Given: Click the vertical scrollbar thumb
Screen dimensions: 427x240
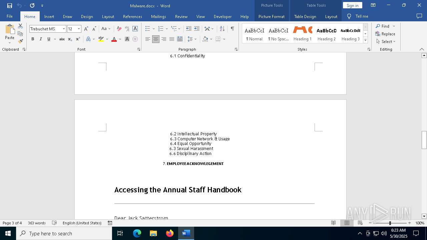Looking at the screenshot, I should coord(424,140).
